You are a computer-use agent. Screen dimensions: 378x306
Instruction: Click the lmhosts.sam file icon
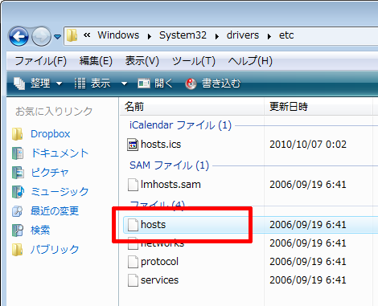tap(133, 185)
